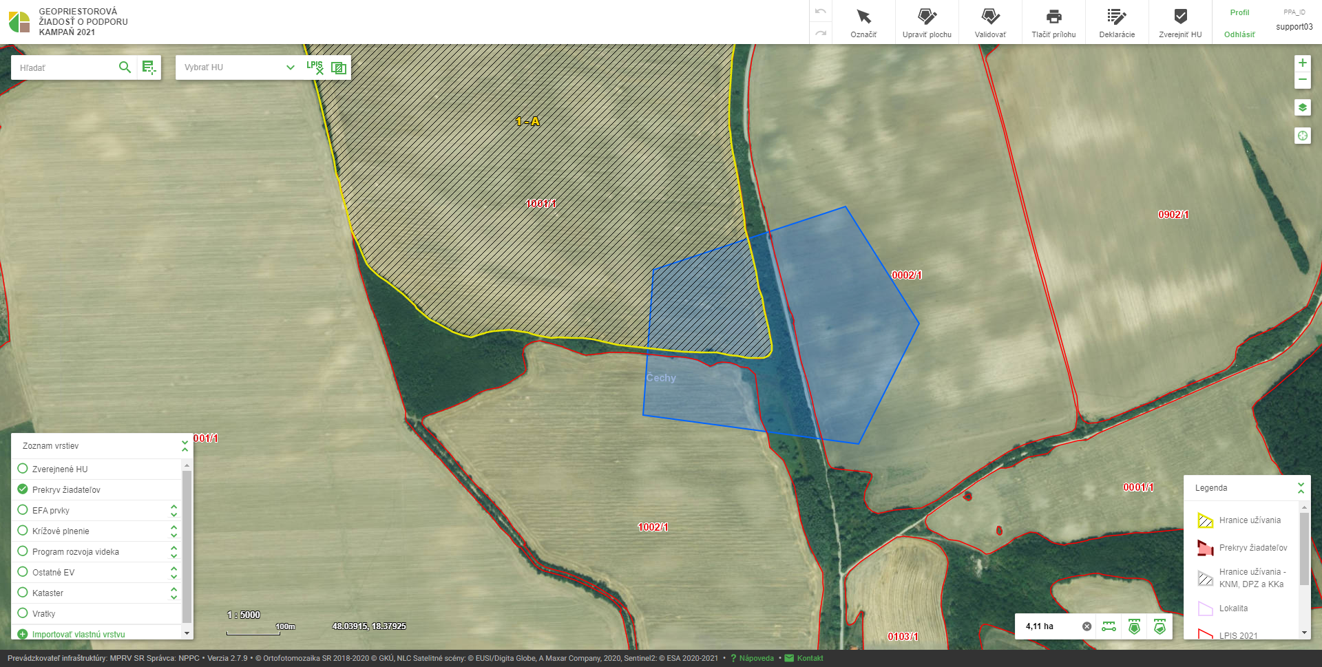
Task: Open the Profil link
Action: pos(1239,12)
